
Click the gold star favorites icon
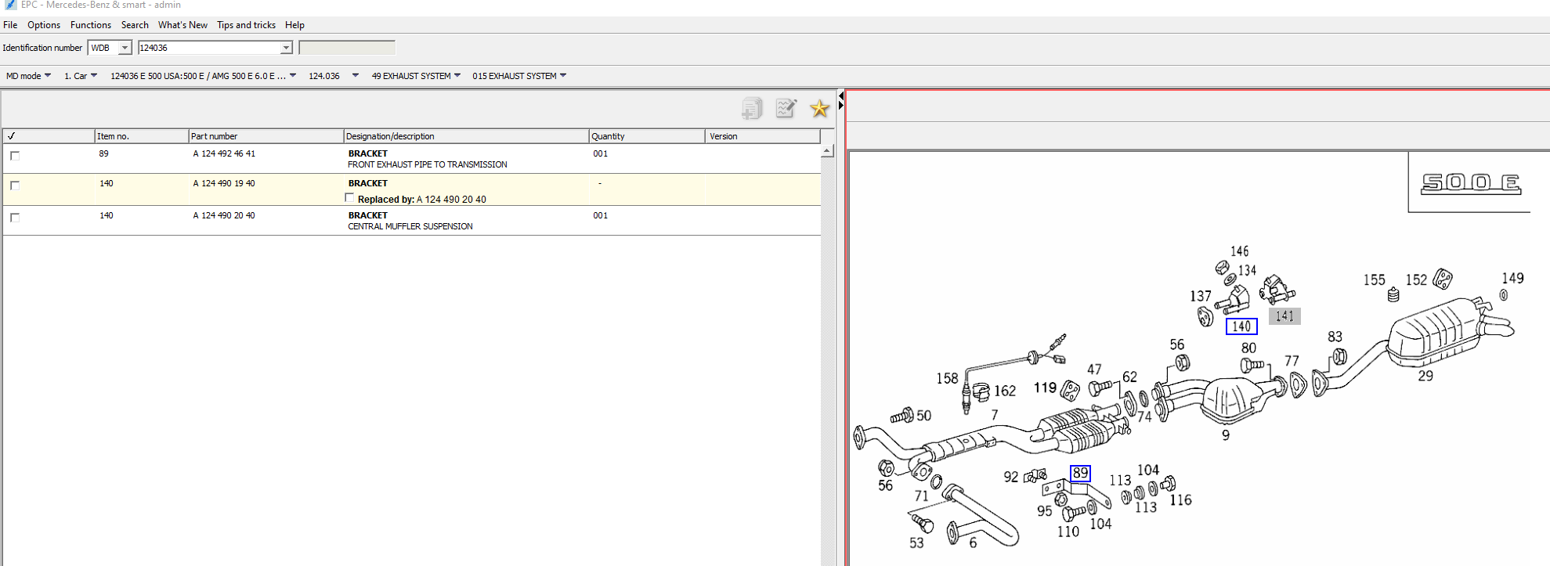click(819, 108)
